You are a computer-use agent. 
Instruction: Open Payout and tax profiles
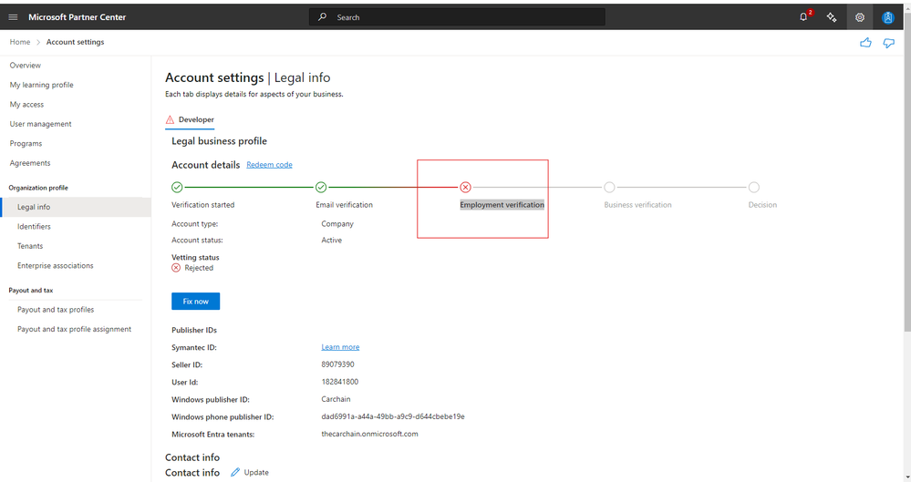pyautogui.click(x=56, y=310)
